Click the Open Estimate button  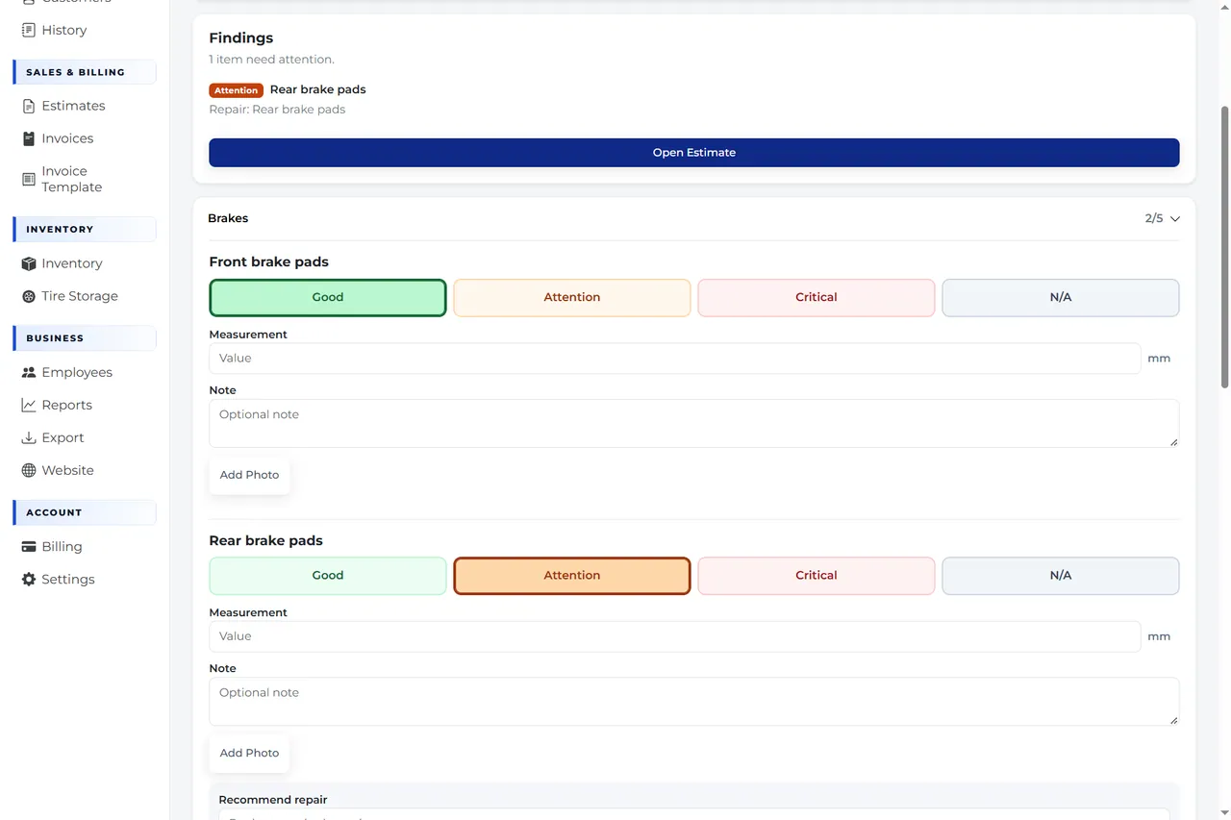(694, 152)
